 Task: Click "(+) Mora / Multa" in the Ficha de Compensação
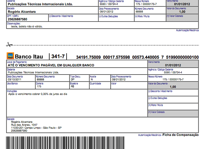156,105
